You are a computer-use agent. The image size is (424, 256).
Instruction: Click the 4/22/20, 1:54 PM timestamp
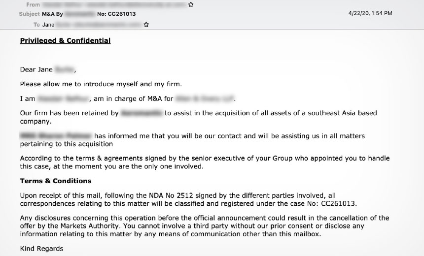tap(370, 13)
